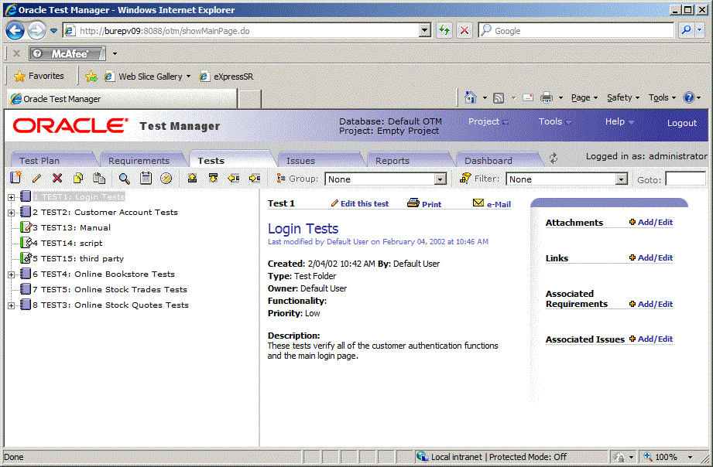Open the Help menu in Oracle header

click(x=619, y=121)
